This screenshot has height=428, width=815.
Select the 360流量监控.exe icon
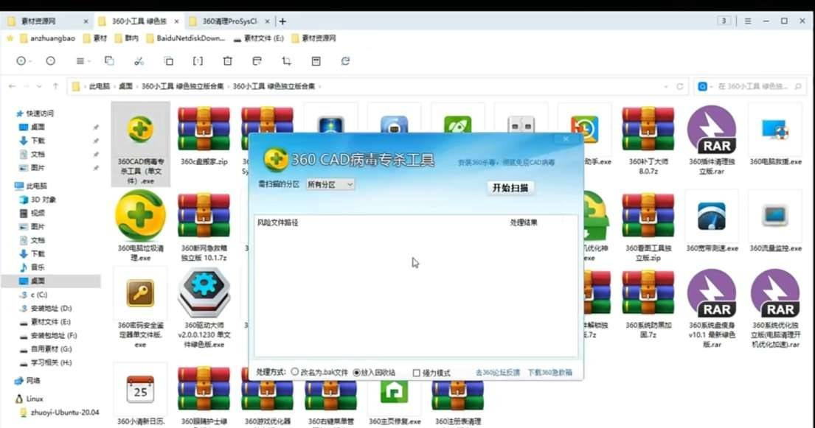click(775, 221)
